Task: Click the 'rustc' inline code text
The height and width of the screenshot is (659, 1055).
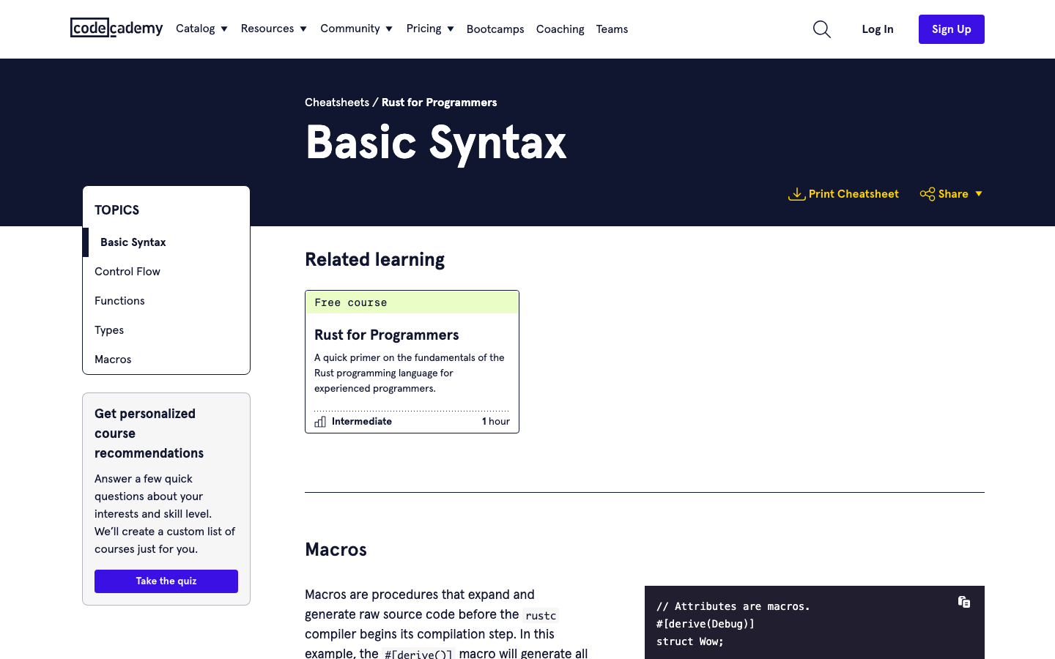Action: 541,616
